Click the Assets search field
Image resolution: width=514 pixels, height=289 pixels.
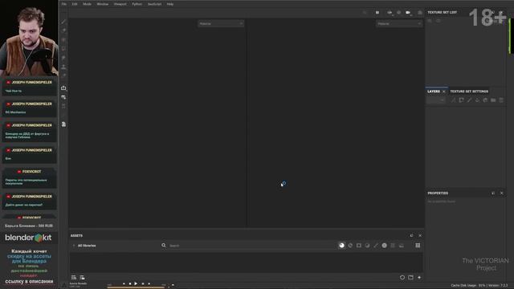[251, 246]
